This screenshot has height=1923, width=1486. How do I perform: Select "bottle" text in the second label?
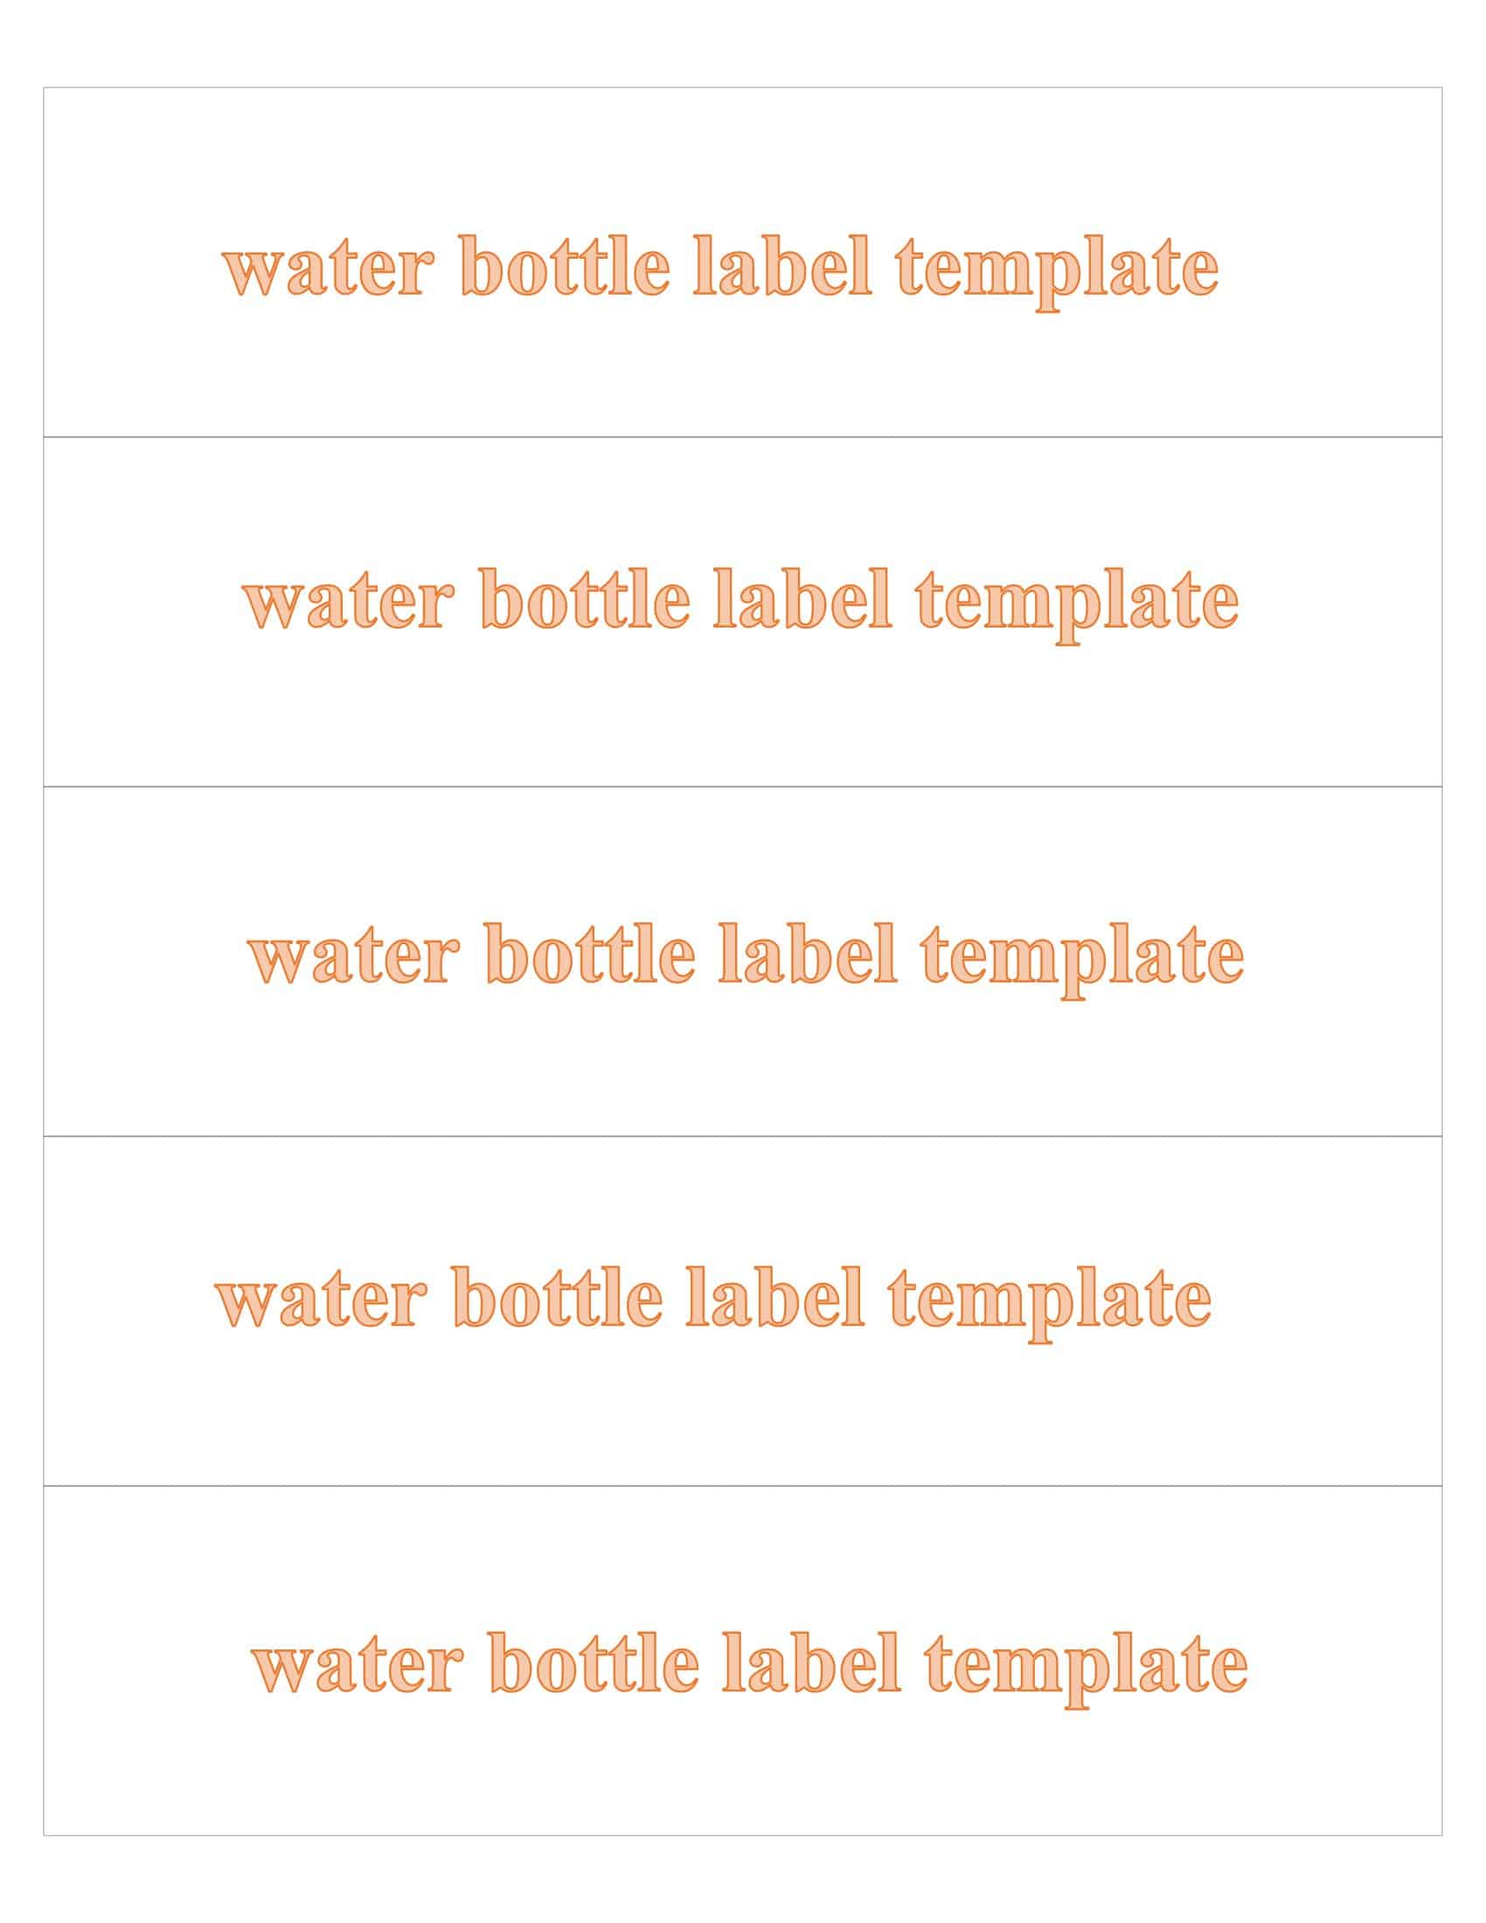586,598
